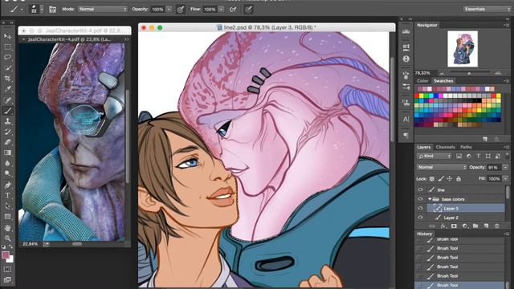Create new swatch of foreground color
Viewport: 514px width, 289px height.
(x=485, y=139)
